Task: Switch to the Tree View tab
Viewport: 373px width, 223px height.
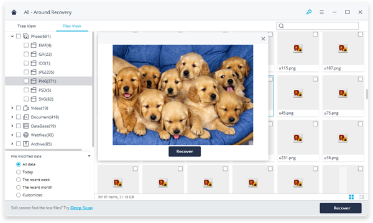Action: point(26,26)
